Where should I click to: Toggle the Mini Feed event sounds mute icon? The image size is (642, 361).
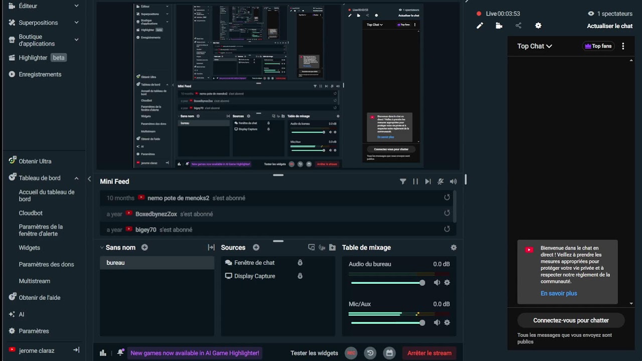click(x=440, y=182)
